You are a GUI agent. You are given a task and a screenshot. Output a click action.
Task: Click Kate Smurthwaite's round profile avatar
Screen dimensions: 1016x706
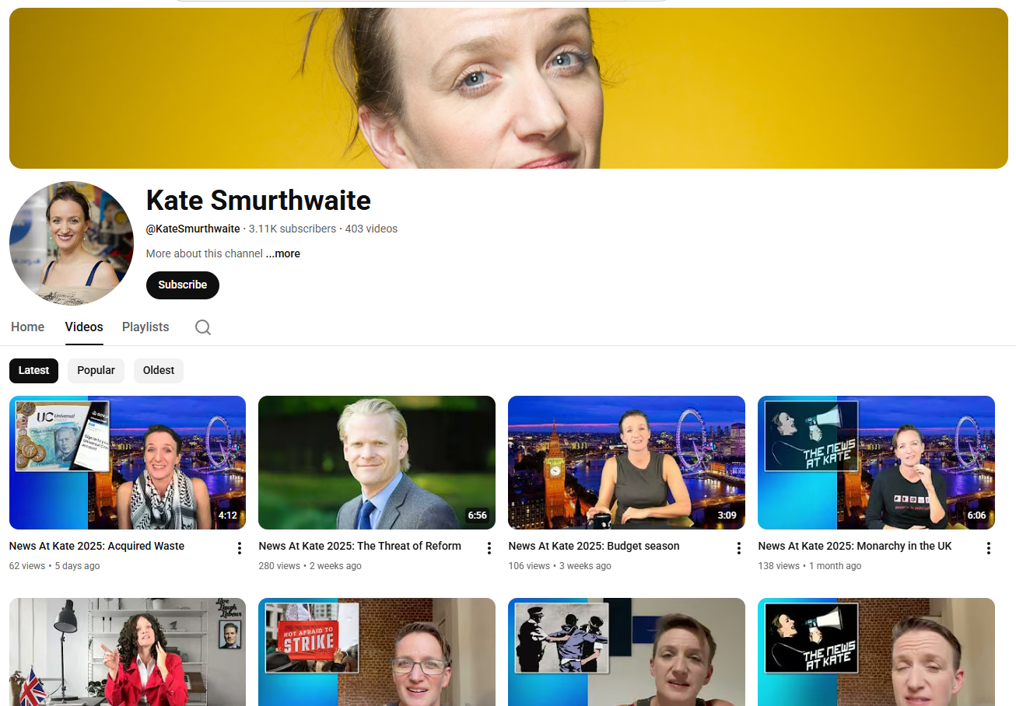[x=72, y=243]
